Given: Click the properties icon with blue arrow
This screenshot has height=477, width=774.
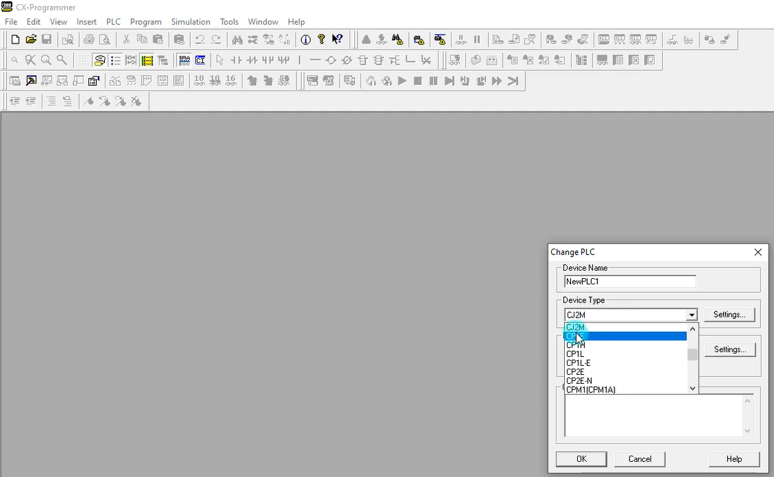Looking at the screenshot, I should tap(94, 80).
